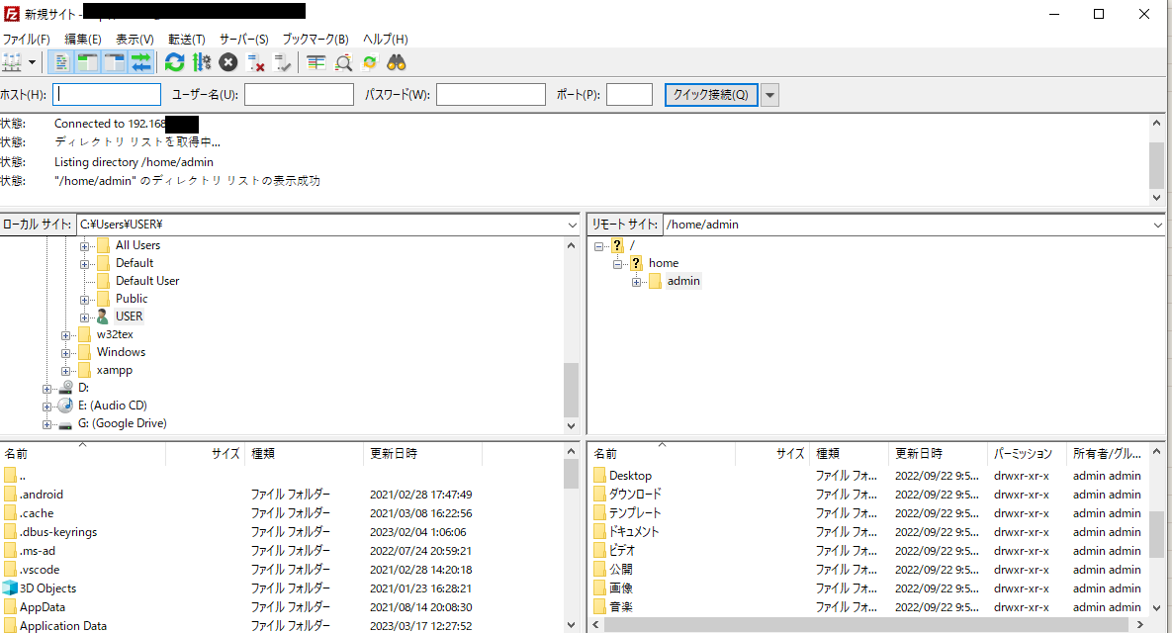Open the 転送(T) menu

point(187,39)
